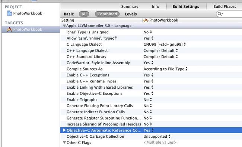Open the Info tab
This screenshot has height=147, width=242.
(155, 6)
